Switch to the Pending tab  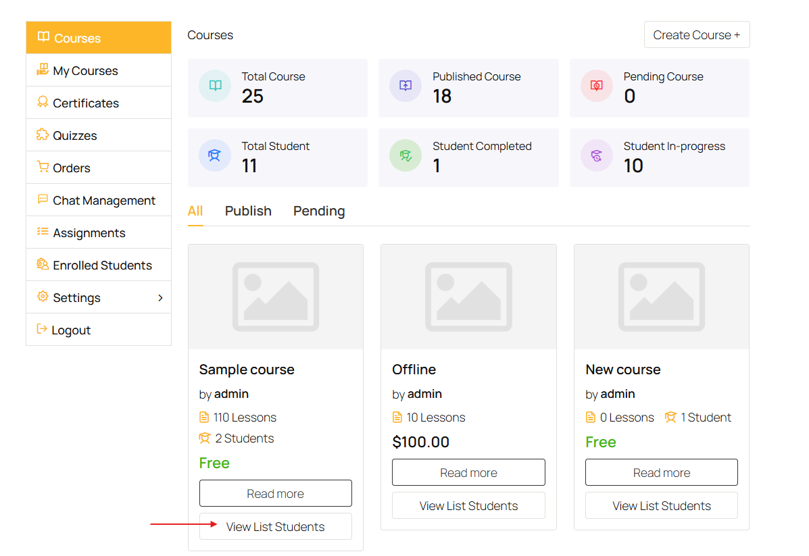[318, 211]
